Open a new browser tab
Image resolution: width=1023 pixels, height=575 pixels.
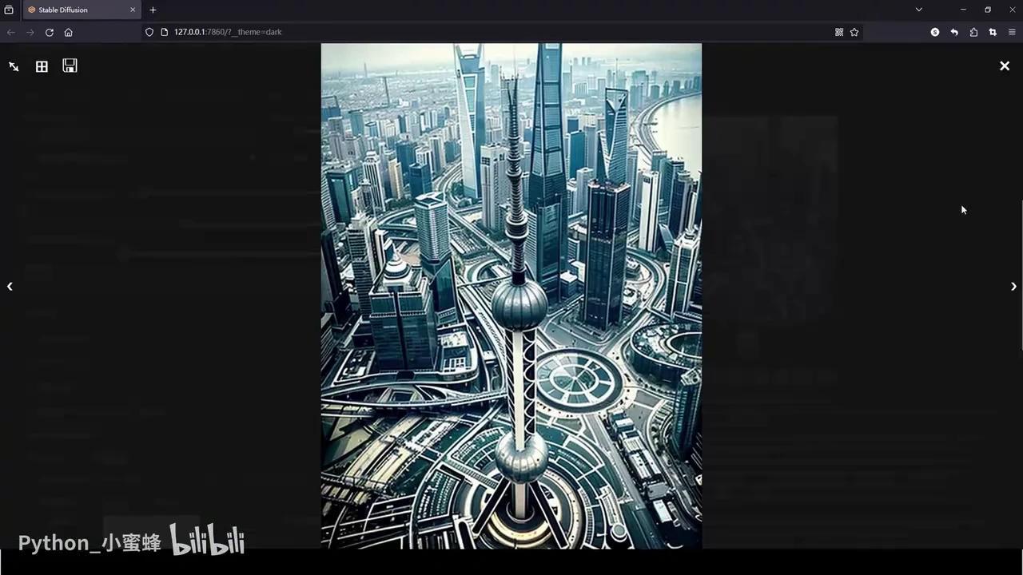click(153, 10)
